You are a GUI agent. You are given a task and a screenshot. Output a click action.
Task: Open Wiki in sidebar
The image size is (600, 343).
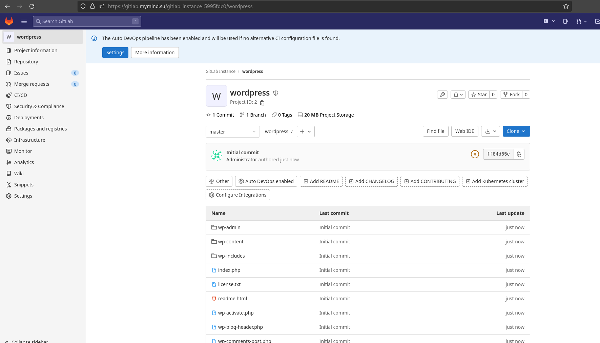pos(43,174)
